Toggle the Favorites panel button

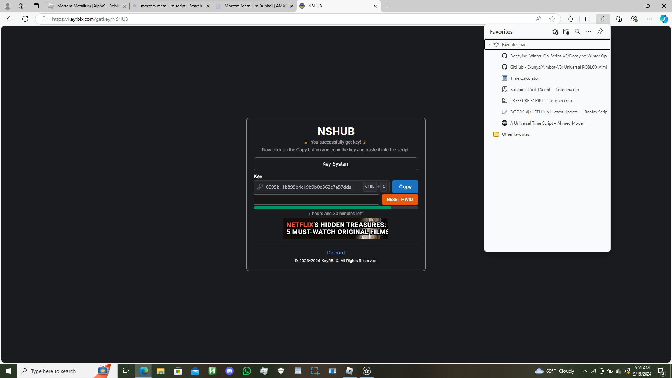603,19
